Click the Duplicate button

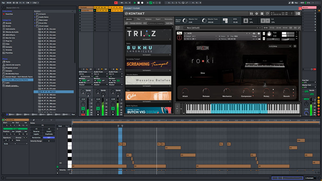49,134
